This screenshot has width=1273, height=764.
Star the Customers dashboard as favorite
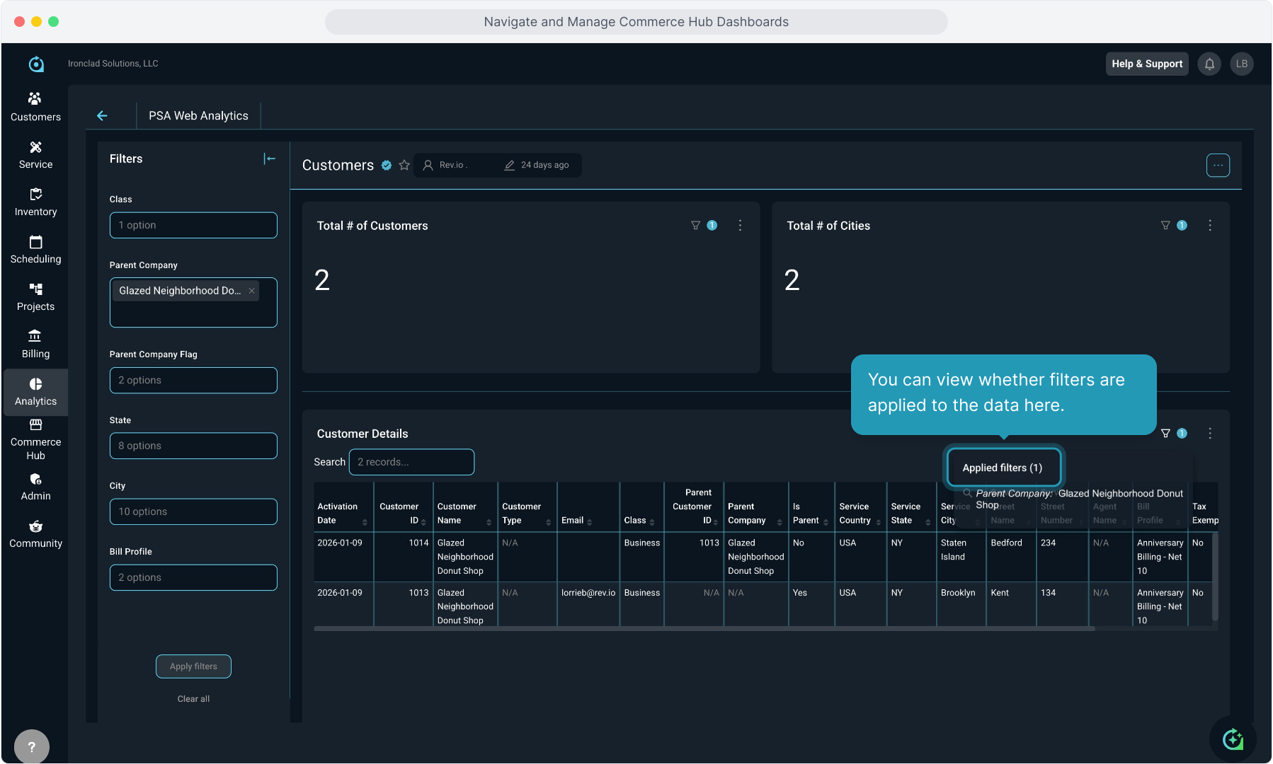pos(404,166)
